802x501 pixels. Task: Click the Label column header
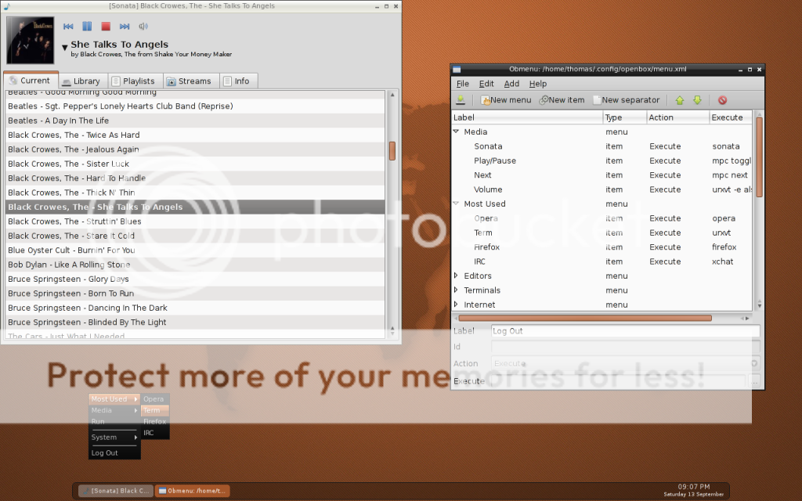tap(527, 117)
